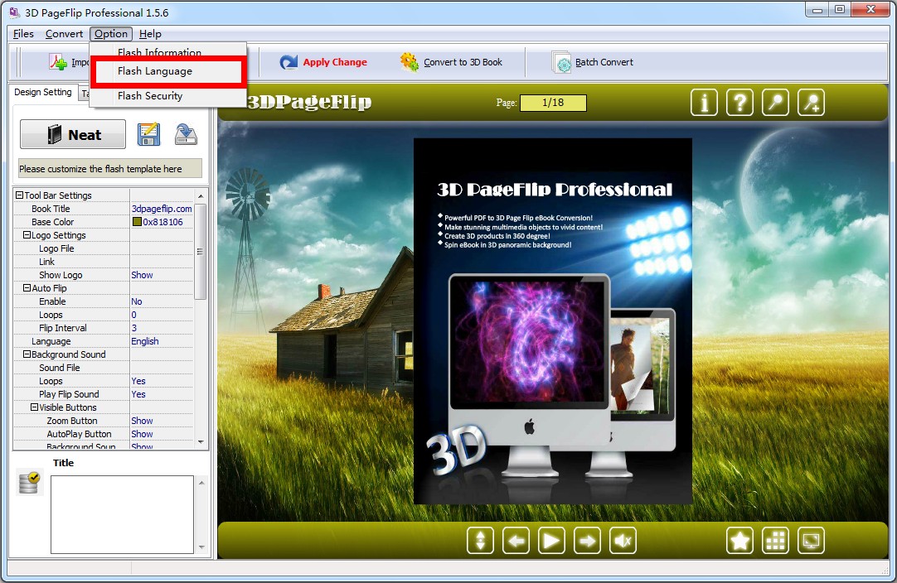Click the Option menu

[111, 34]
